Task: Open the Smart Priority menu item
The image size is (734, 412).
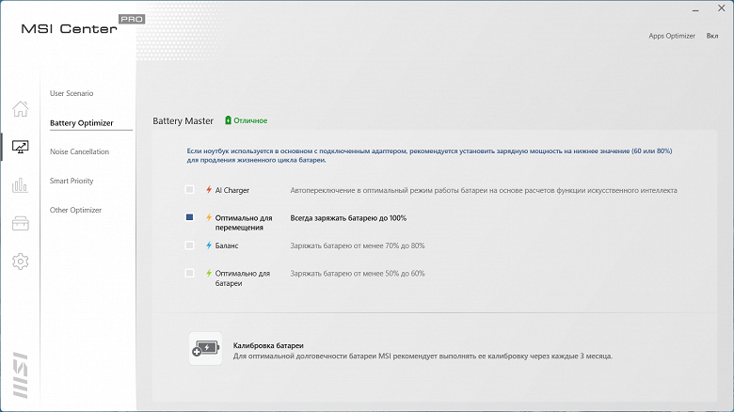Action: pyautogui.click(x=72, y=181)
